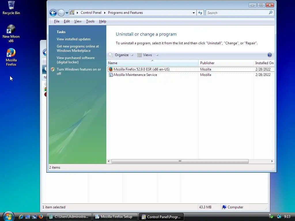295x221 pixels.
Task: Open View purchased software (digital locker)
Action: tap(76, 60)
